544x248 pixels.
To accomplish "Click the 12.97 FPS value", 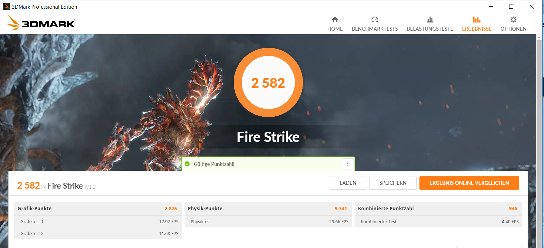I will coord(169,221).
